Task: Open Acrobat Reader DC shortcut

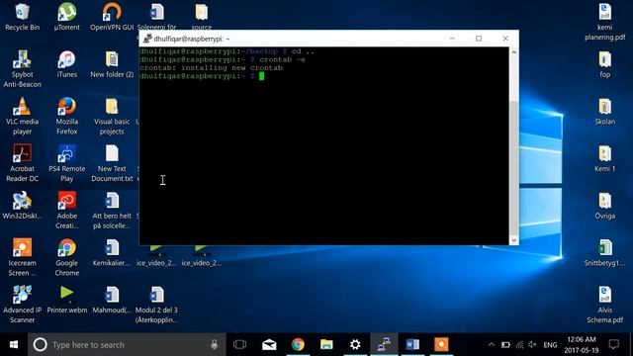Action: (x=22, y=163)
